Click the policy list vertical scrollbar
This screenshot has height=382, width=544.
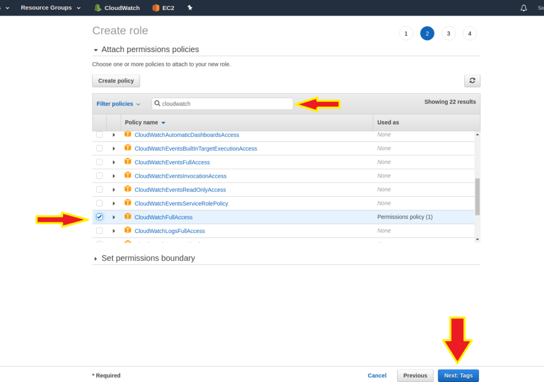(x=477, y=196)
